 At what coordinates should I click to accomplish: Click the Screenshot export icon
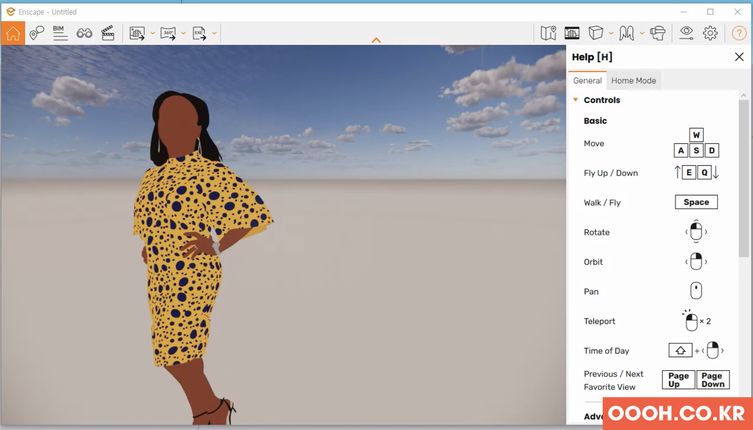[137, 33]
